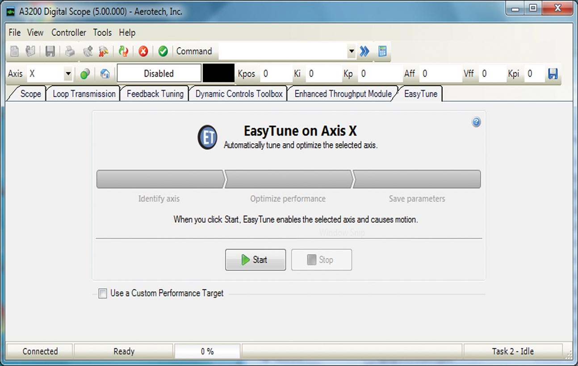Image resolution: width=578 pixels, height=366 pixels.
Task: Click the New file toolbar icon
Action: click(15, 52)
